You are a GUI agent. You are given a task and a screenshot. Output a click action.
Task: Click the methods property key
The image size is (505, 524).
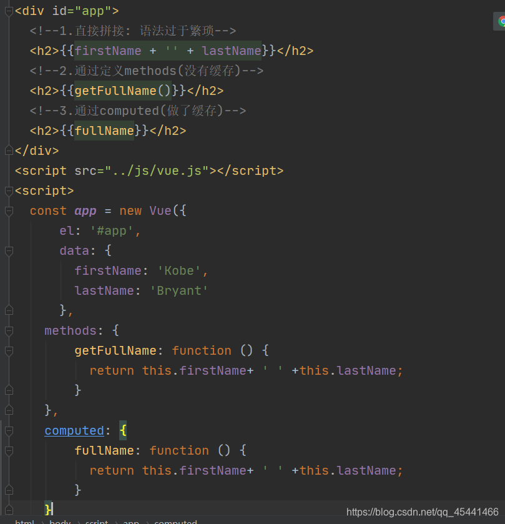[x=71, y=331]
